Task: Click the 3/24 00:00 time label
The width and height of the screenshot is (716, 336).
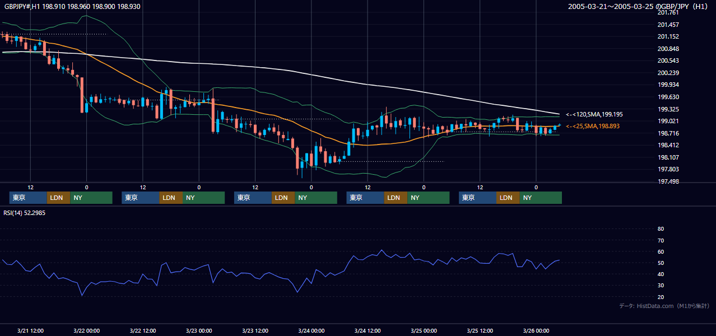Action: [x=311, y=330]
